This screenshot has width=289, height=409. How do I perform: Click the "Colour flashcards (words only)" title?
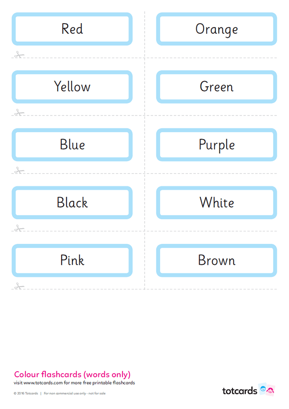coord(72,374)
